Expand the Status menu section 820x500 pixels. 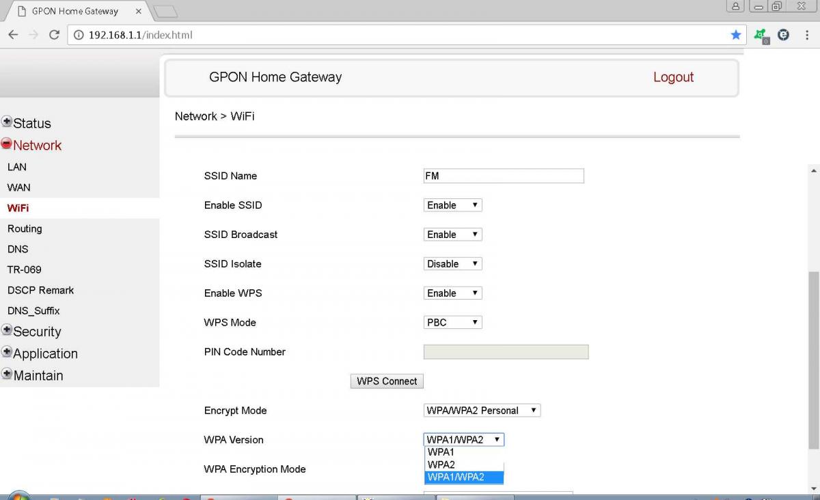(7, 122)
